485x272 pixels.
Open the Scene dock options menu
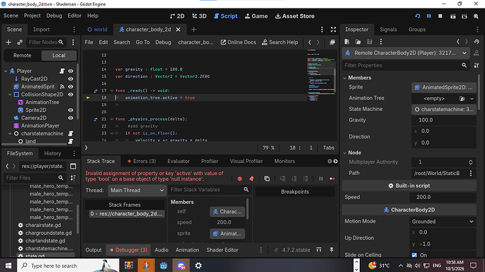pyautogui.click(x=74, y=30)
